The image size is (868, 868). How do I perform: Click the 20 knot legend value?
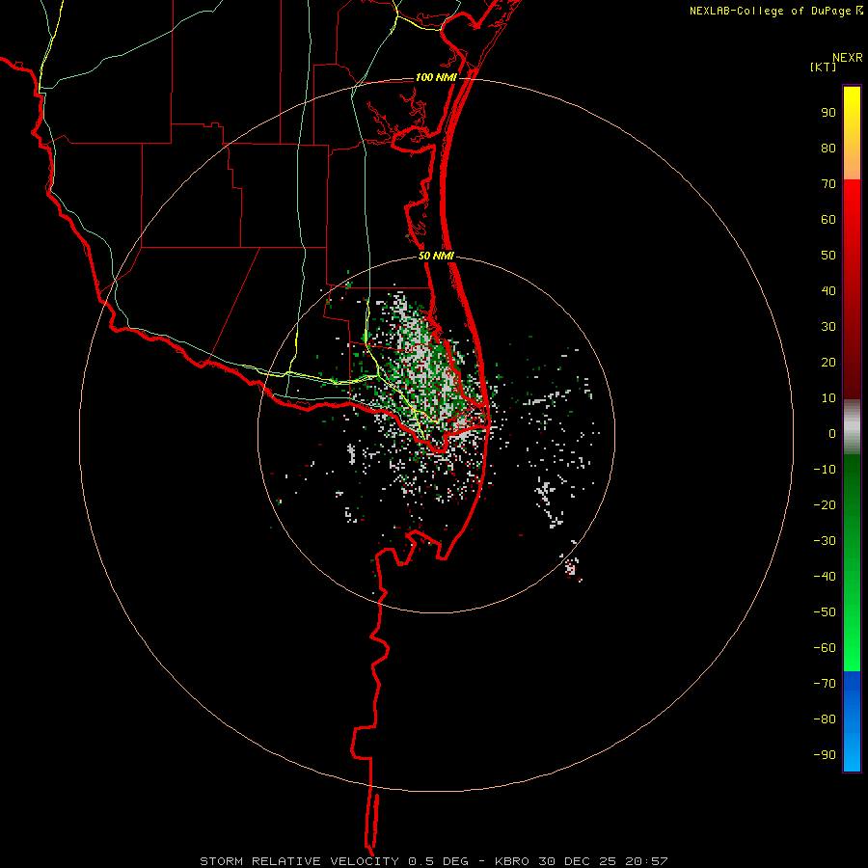[x=828, y=362]
